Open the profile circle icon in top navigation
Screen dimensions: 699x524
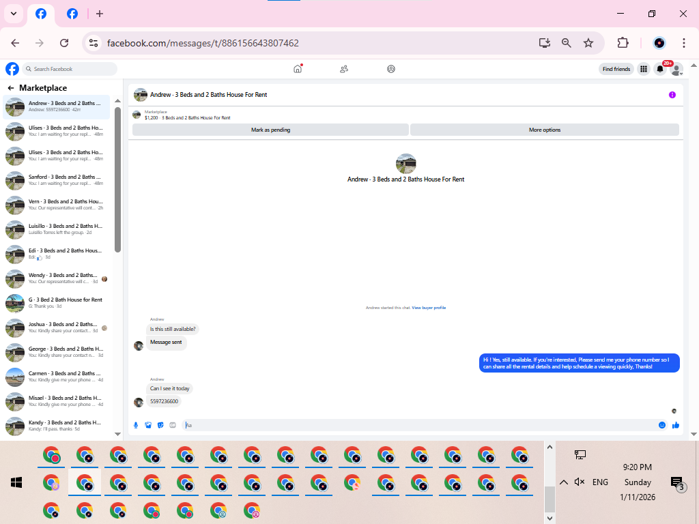point(391,69)
